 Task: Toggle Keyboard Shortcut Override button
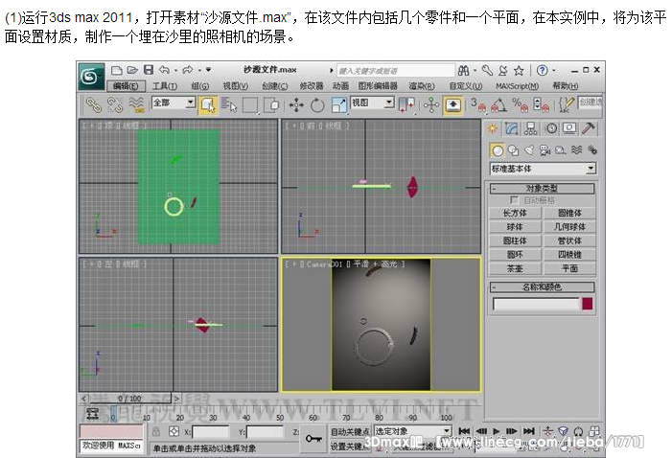pyautogui.click(x=453, y=105)
